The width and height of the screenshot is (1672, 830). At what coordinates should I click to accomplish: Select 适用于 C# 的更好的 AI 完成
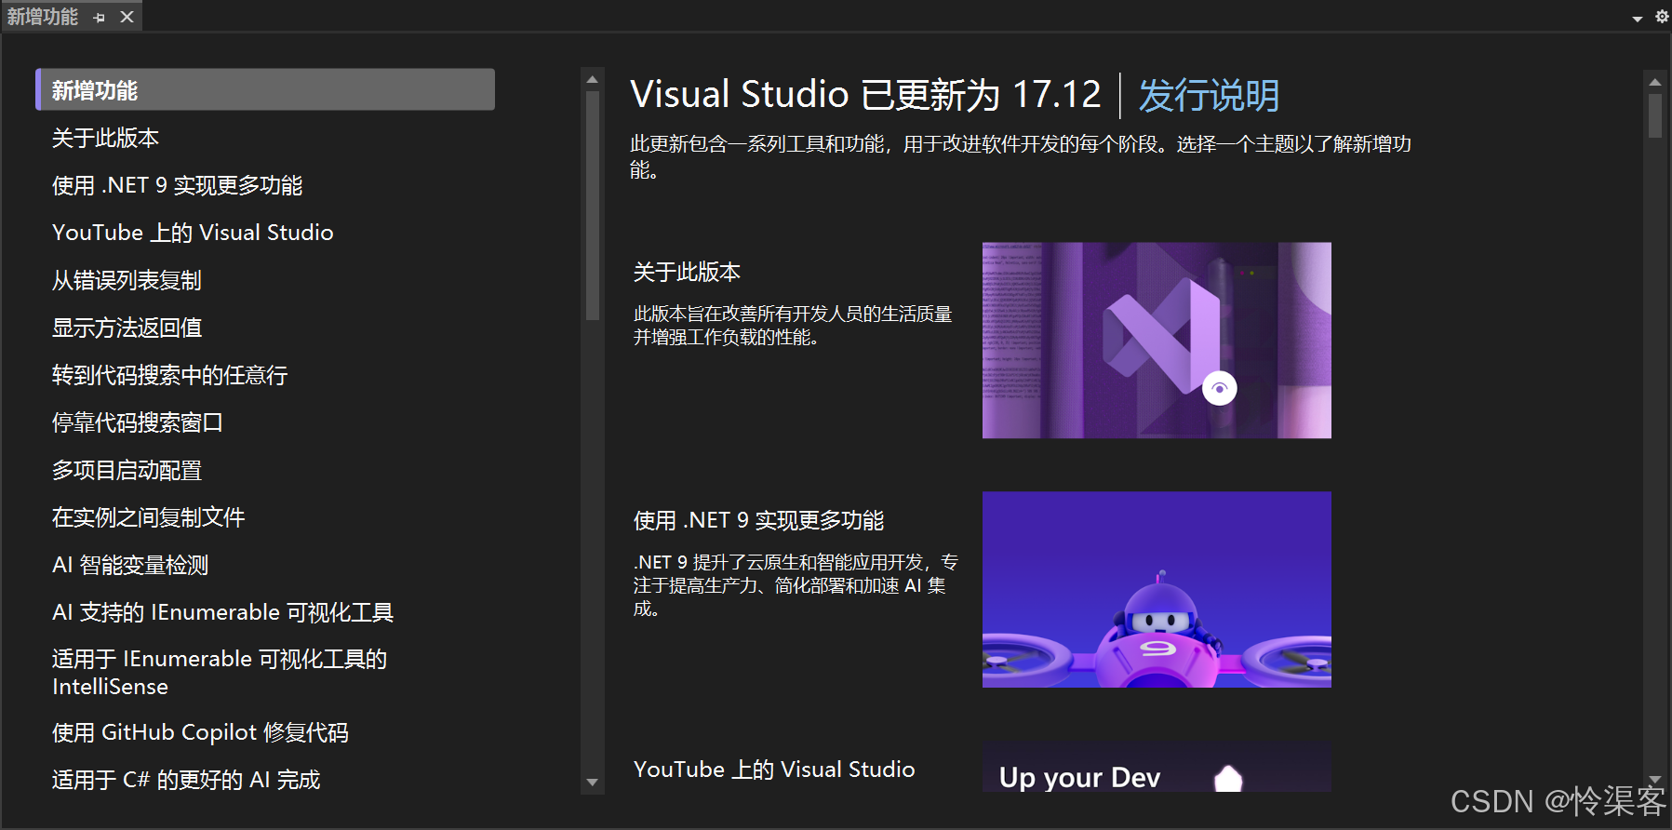tap(186, 780)
